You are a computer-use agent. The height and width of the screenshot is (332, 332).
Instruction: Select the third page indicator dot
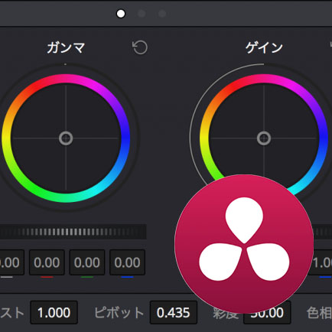[162, 14]
